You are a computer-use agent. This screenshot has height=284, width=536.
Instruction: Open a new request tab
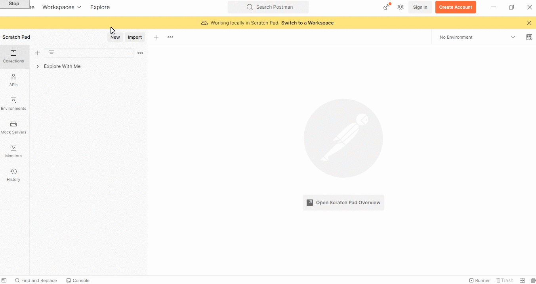156,37
